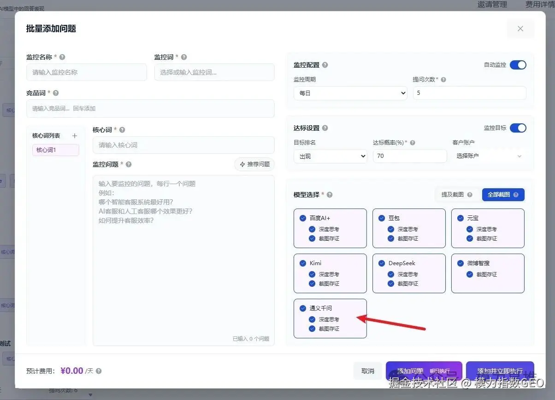Add a new entry with the 核心词列表 plus icon

click(75, 136)
